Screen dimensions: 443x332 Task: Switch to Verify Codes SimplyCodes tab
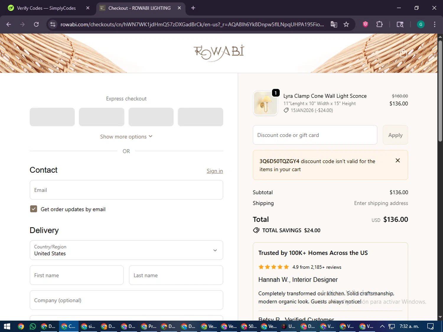46,8
